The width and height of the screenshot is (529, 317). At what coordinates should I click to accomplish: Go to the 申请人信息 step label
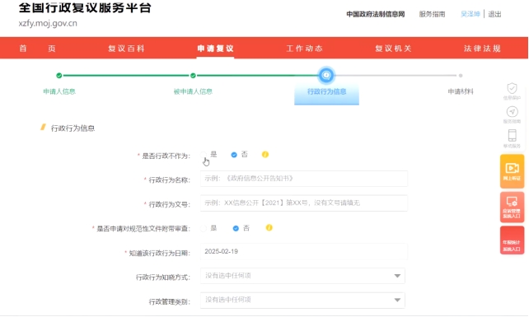coord(59,91)
